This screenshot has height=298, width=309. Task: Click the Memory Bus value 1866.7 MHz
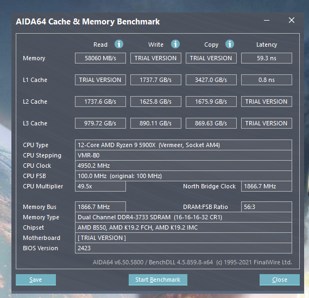point(100,207)
